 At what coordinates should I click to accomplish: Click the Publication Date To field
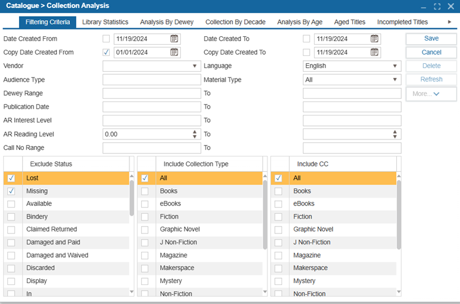352,107
